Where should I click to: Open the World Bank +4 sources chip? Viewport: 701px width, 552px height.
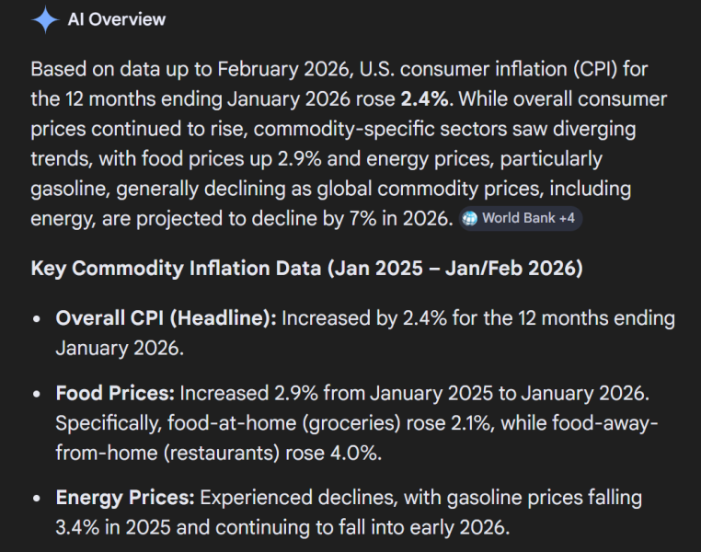tap(521, 218)
